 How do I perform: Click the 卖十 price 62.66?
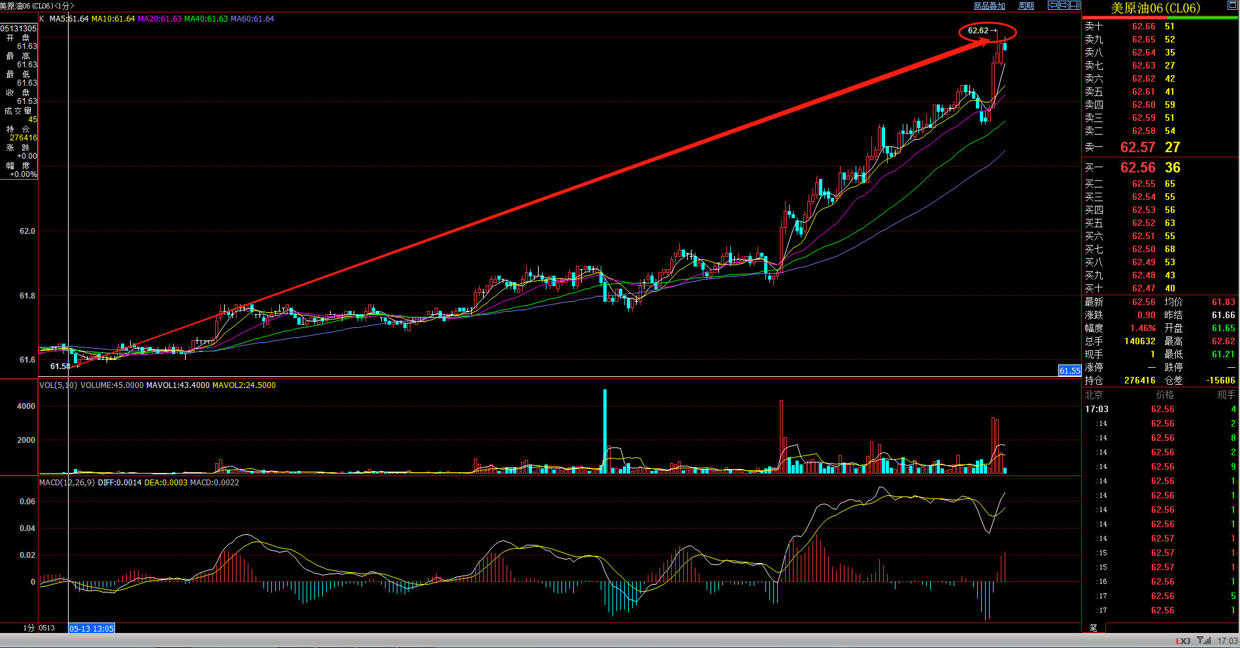click(x=1144, y=27)
